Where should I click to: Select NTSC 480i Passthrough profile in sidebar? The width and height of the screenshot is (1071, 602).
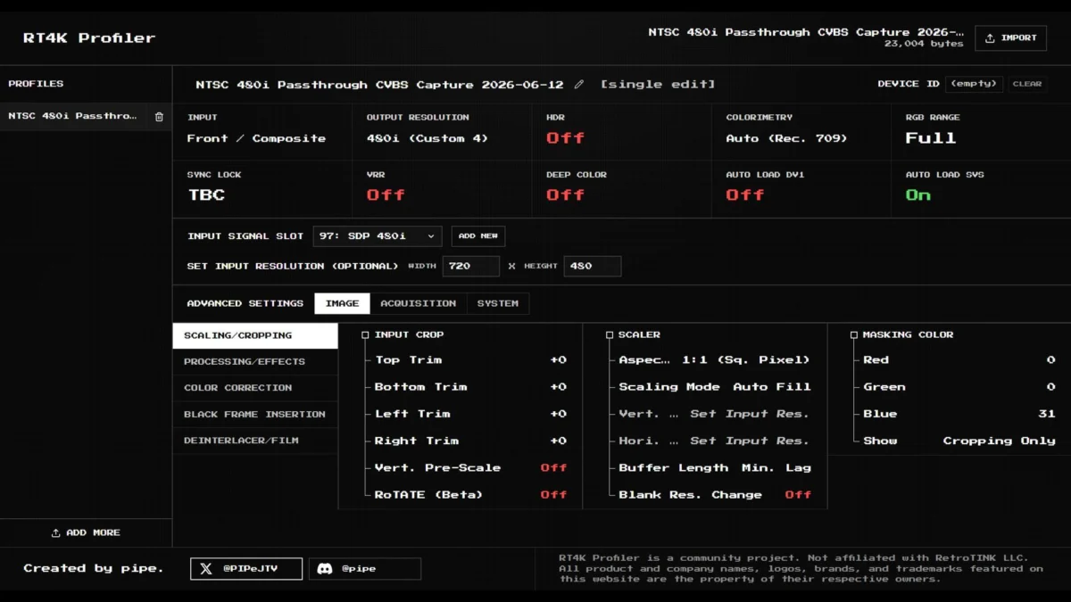pyautogui.click(x=73, y=116)
